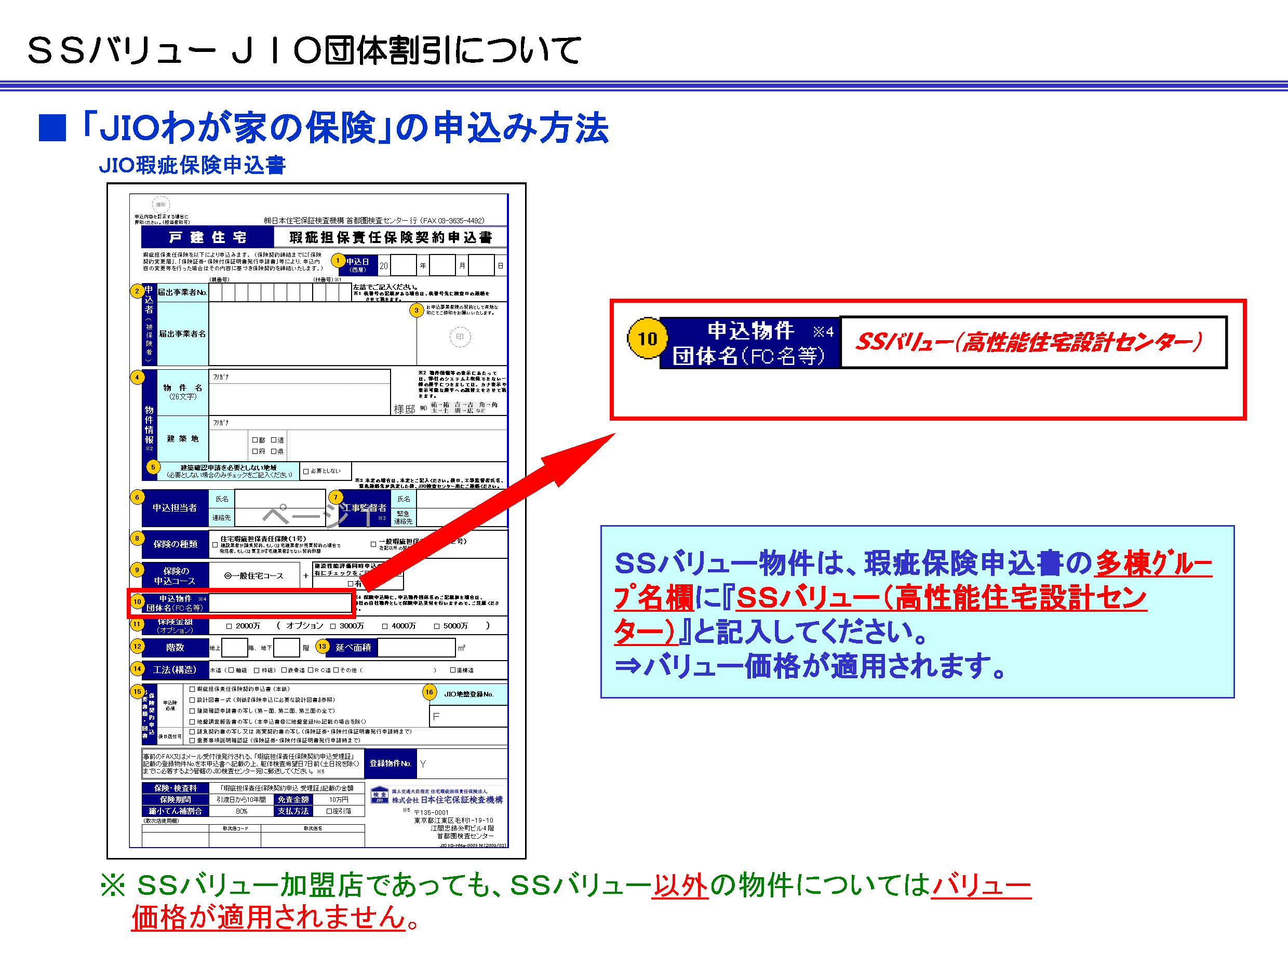The width and height of the screenshot is (1288, 966).
Task: Check the 地盤調査報告書の写し checkbox
Action: 192,722
